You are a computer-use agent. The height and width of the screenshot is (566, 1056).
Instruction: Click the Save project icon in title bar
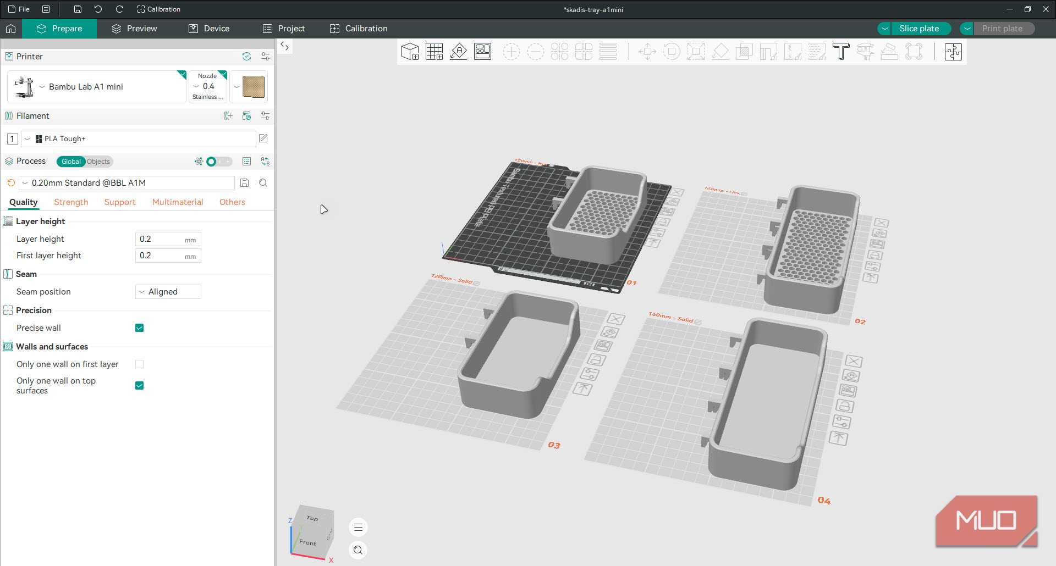click(x=78, y=9)
